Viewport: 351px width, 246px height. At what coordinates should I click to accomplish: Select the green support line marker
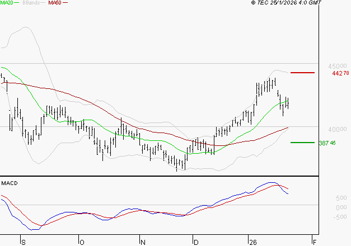(302, 143)
